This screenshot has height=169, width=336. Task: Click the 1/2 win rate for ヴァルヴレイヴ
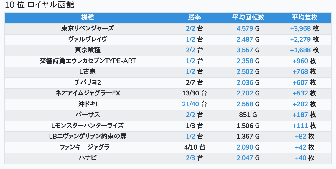[x=190, y=39]
